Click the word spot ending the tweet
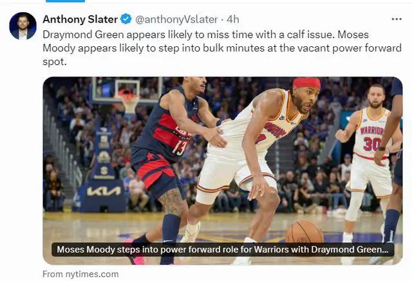Screen dimensions: 412x281 54,62
